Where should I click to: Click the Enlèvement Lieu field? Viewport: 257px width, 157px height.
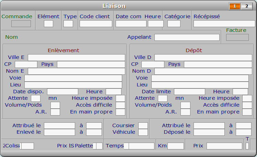73,85
